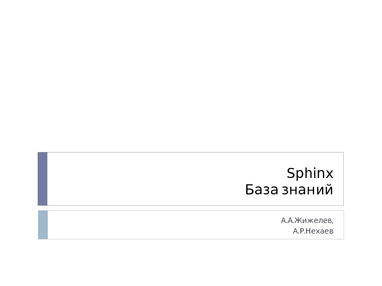This screenshot has height=286, width=382.
Task: Select the author name "А.Р.Нехаев"
Action: (313, 231)
